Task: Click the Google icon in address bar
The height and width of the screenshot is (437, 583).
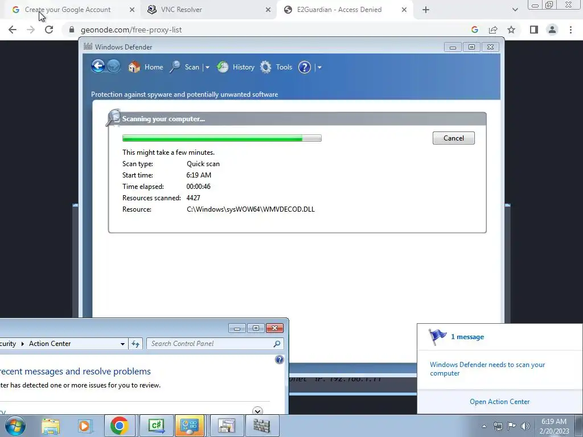Action: 475,30
